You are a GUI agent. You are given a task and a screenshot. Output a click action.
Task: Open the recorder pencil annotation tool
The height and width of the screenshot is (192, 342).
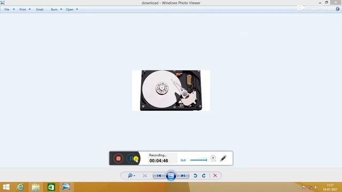point(223,158)
